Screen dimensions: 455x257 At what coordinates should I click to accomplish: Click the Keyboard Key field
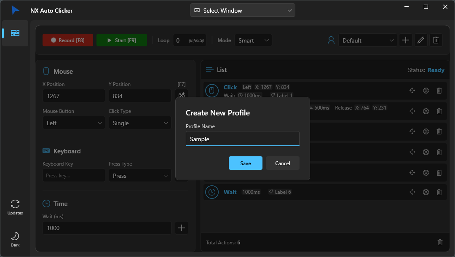coord(74,176)
